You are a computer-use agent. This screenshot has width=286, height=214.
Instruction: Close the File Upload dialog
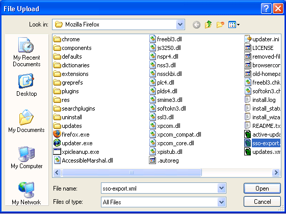click(278, 9)
